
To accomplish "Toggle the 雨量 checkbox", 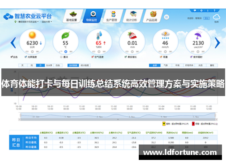I will [161, 57].
